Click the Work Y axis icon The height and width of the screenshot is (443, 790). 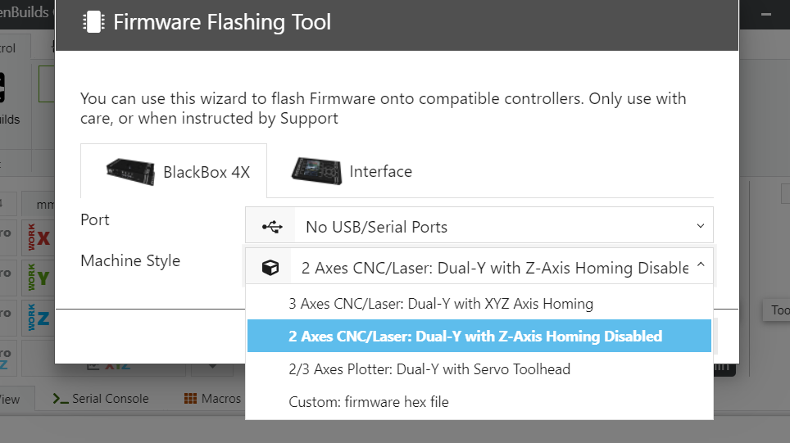click(x=38, y=278)
